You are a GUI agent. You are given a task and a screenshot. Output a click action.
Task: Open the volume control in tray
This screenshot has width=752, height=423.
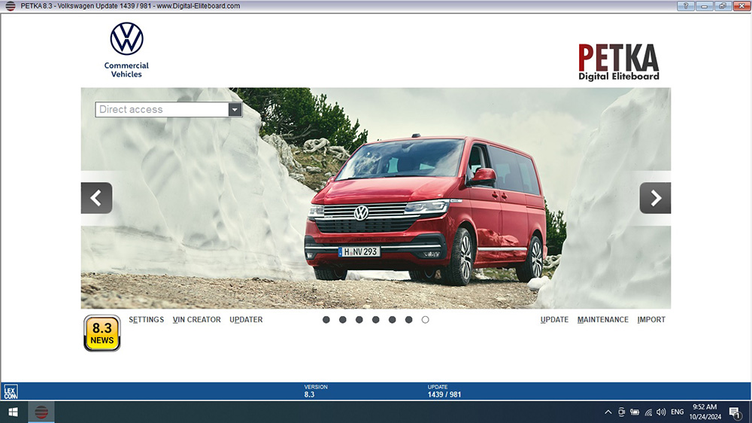point(661,412)
